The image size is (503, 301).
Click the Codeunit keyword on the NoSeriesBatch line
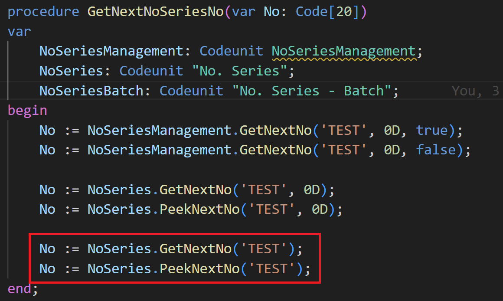pos(192,91)
